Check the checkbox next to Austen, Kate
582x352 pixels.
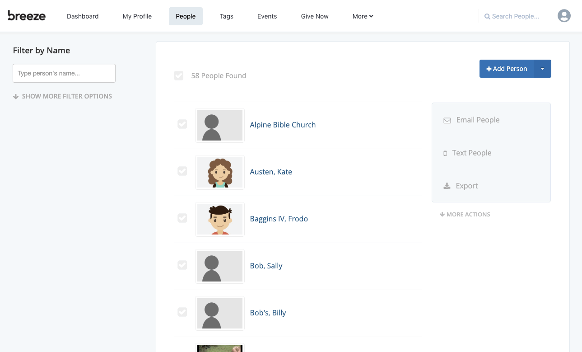click(x=182, y=171)
